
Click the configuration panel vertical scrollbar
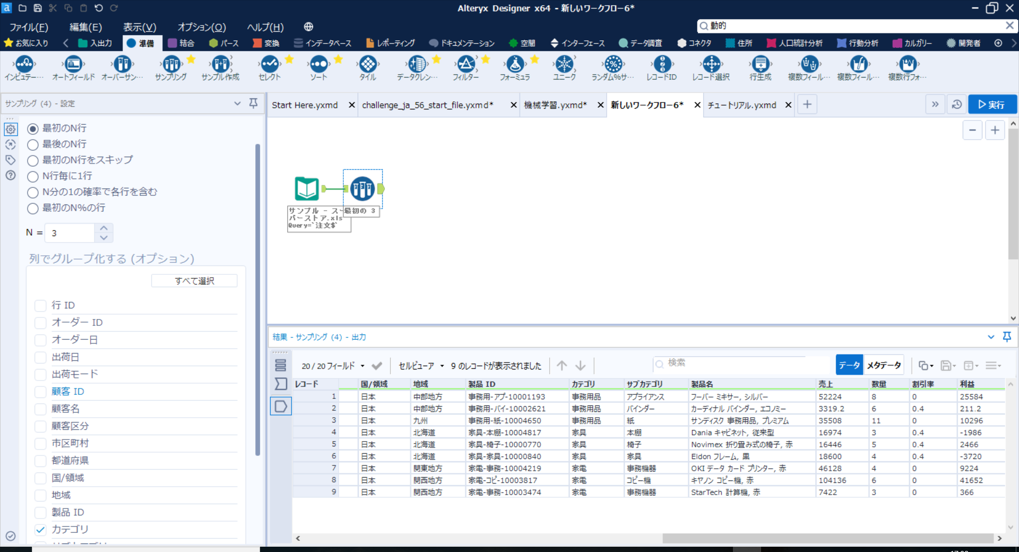coord(258,300)
